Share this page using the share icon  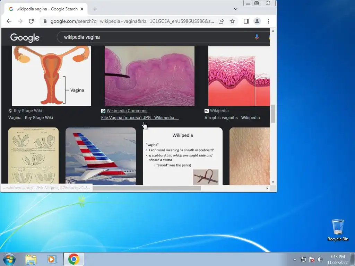click(221, 21)
